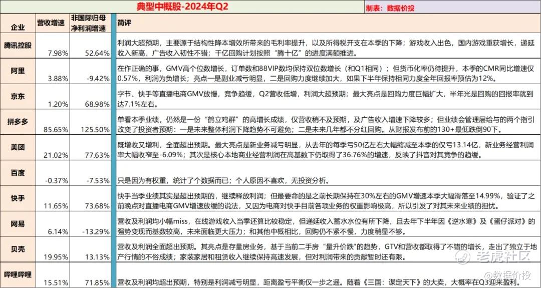Click the 贝壳 company cell
Image resolution: width=541 pixels, height=288 pixels.
(18, 249)
